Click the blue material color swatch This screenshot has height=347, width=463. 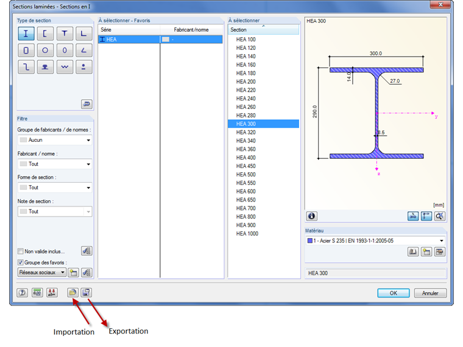pyautogui.click(x=309, y=241)
